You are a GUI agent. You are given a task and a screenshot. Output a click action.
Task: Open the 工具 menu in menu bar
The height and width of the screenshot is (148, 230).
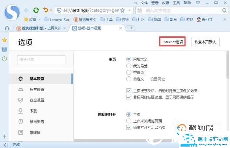pyautogui.click(x=176, y=3)
